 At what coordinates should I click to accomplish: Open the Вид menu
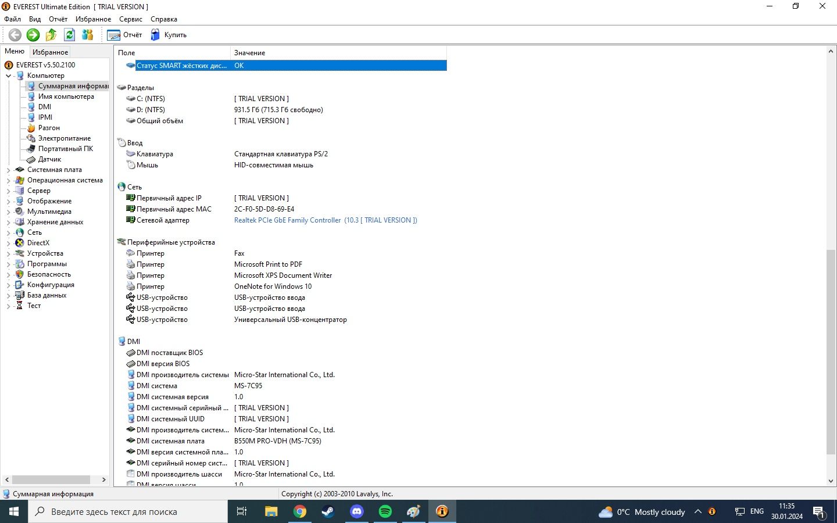click(35, 19)
